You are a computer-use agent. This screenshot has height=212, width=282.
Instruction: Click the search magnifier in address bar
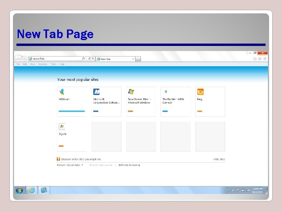coord(83,58)
